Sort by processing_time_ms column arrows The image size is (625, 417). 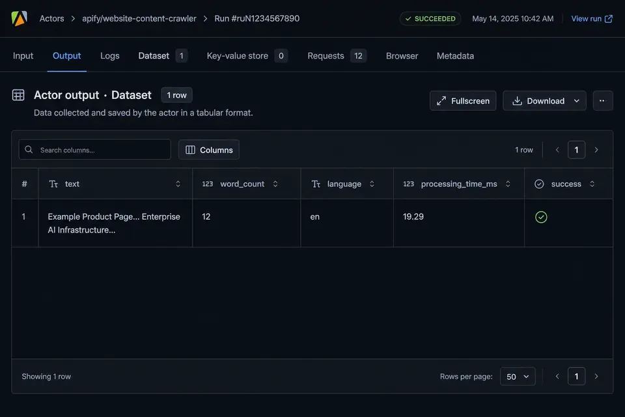[508, 184]
